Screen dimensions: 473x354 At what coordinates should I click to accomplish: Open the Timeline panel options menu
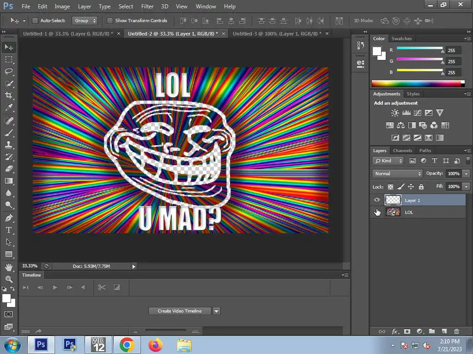345,275
